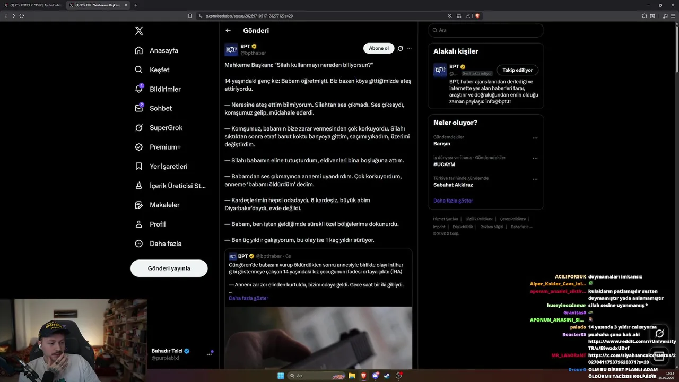679x382 pixels.
Task: Focus the Ara search field
Action: 486,30
